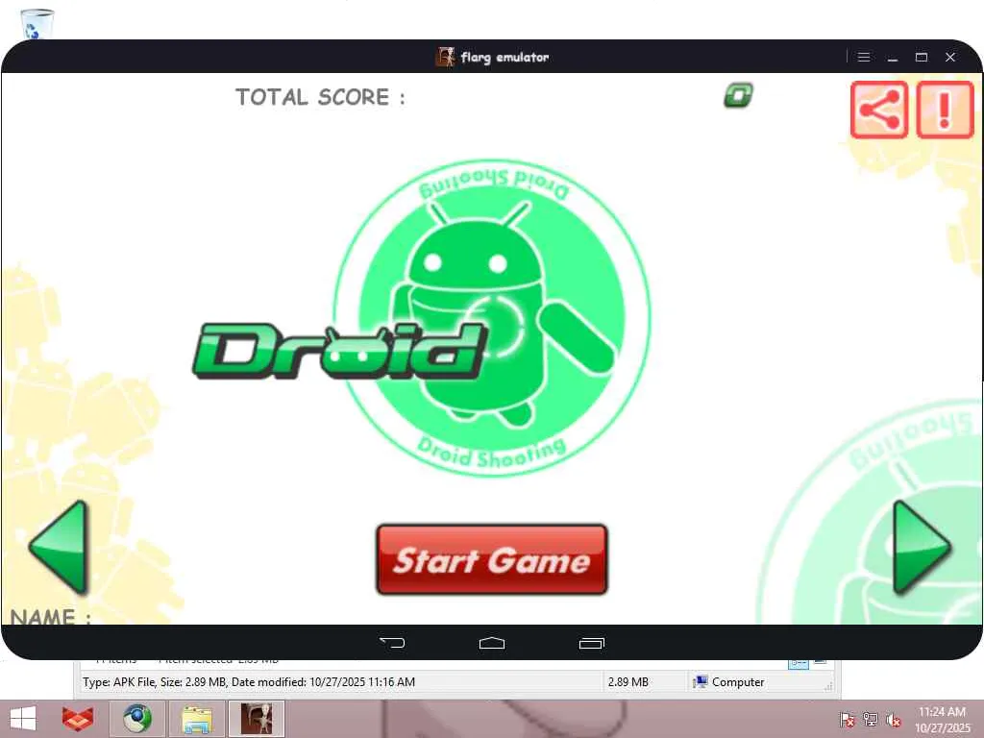The width and height of the screenshot is (984, 738).
Task: Open the network tray icon
Action: (x=871, y=719)
